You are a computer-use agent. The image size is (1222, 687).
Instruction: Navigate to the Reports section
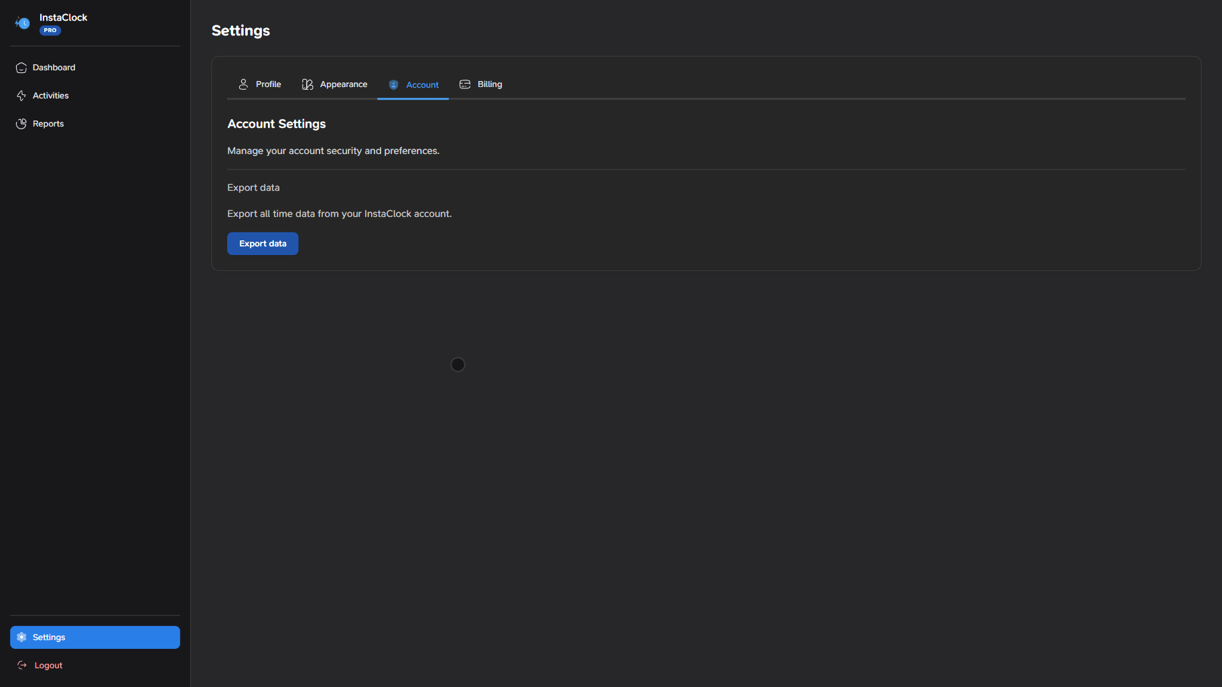[x=48, y=123]
